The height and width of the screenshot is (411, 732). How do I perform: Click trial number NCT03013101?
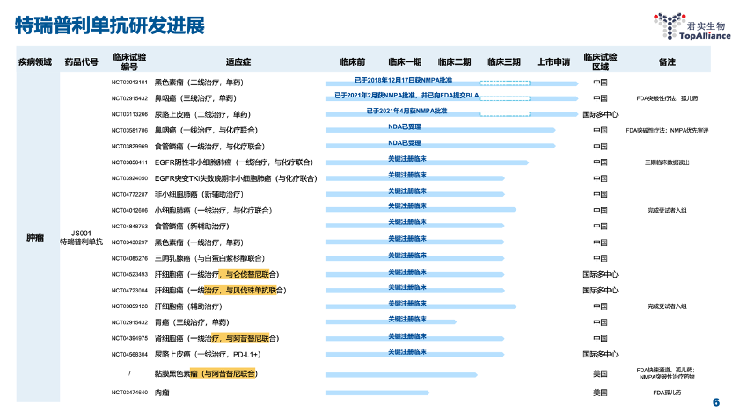pyautogui.click(x=129, y=83)
